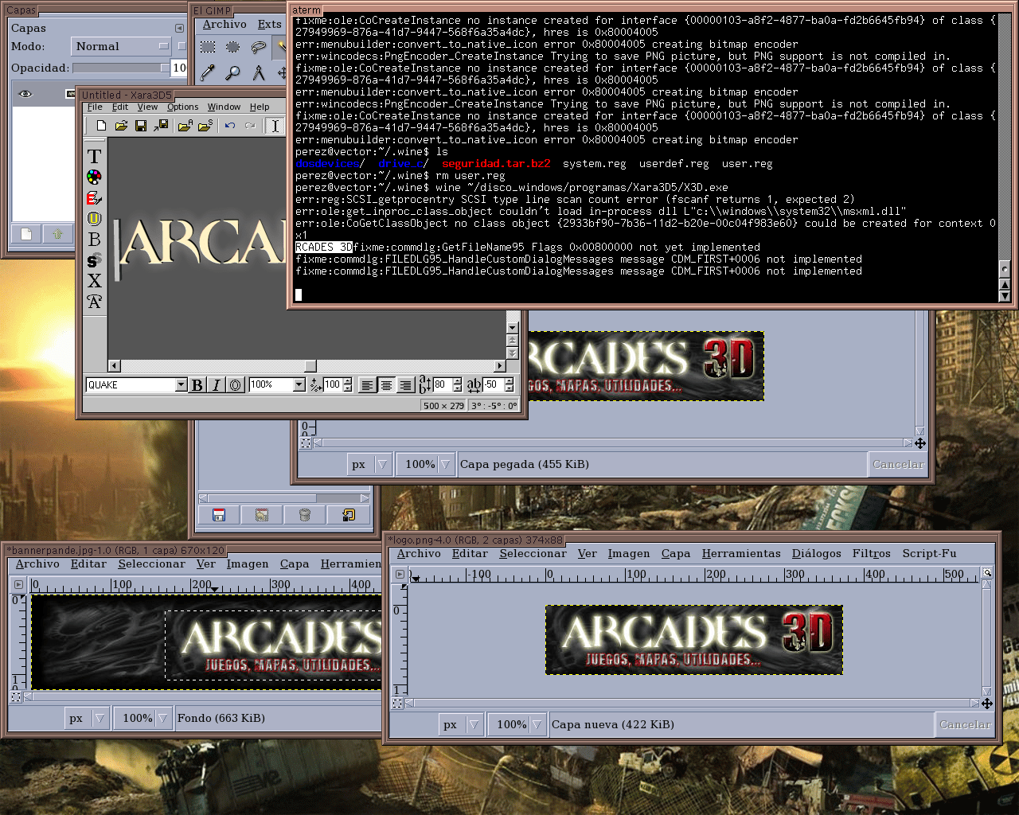Open the Design button (U) tool in Xara3D5

coord(95,218)
